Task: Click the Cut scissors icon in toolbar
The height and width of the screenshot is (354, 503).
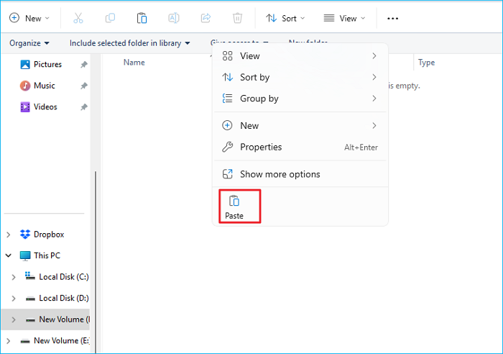Action: click(x=78, y=18)
